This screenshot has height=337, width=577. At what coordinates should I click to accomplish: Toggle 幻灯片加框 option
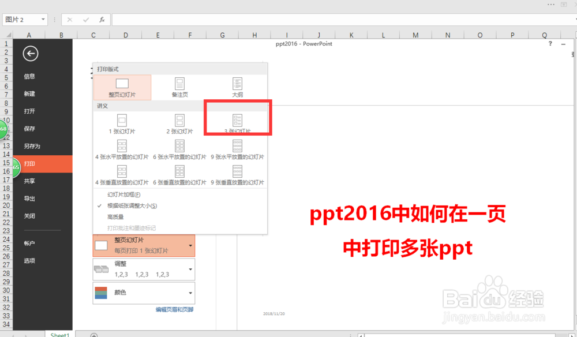[x=123, y=194]
